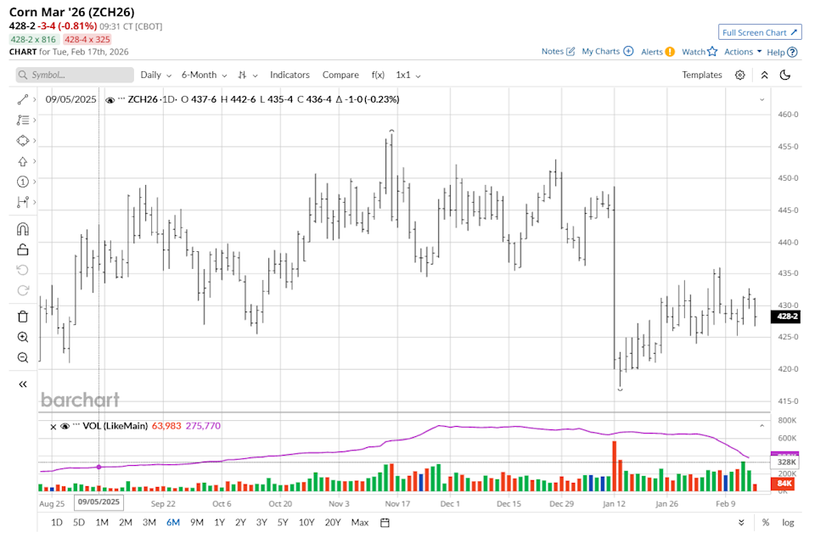Screen dimensions: 815x538
Task: Enable the magnet snap tool
Action: click(x=23, y=227)
